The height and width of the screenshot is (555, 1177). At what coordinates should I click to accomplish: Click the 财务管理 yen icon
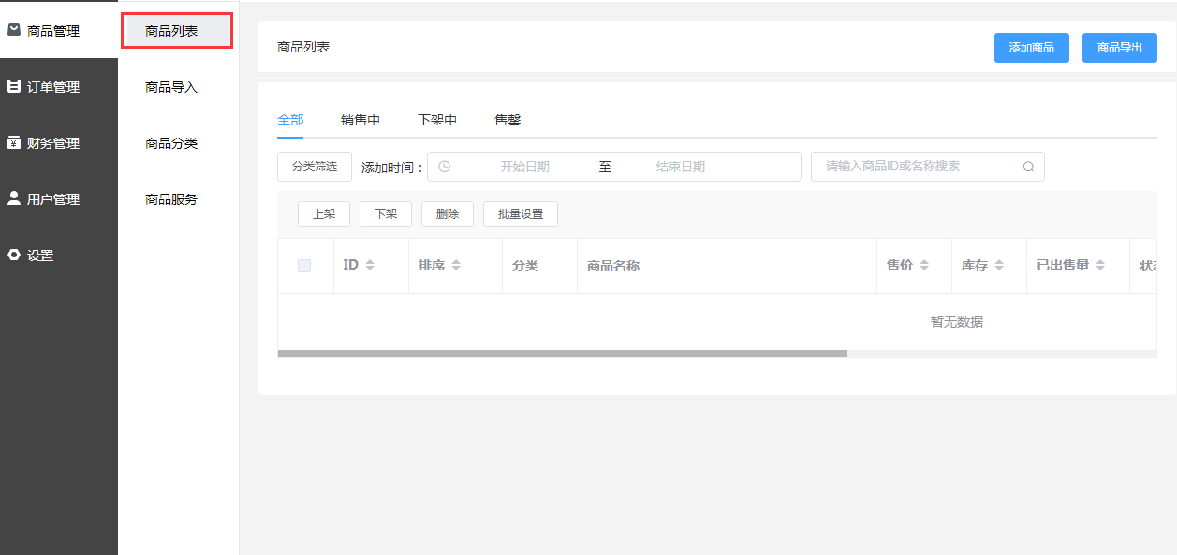[x=14, y=142]
